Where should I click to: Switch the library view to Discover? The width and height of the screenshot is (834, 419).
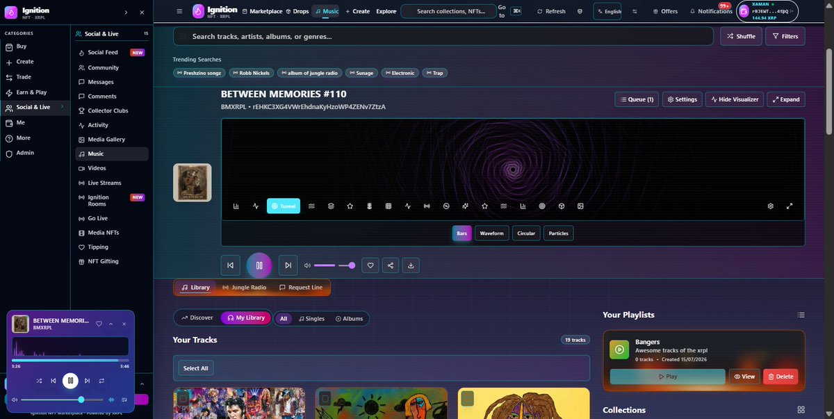(x=197, y=318)
